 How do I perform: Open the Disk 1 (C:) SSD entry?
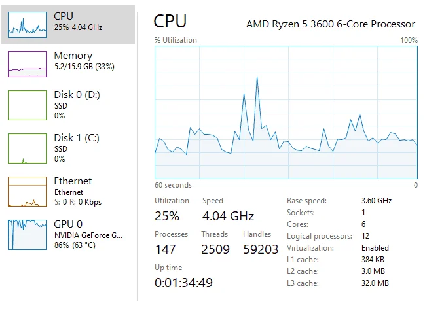pos(68,148)
